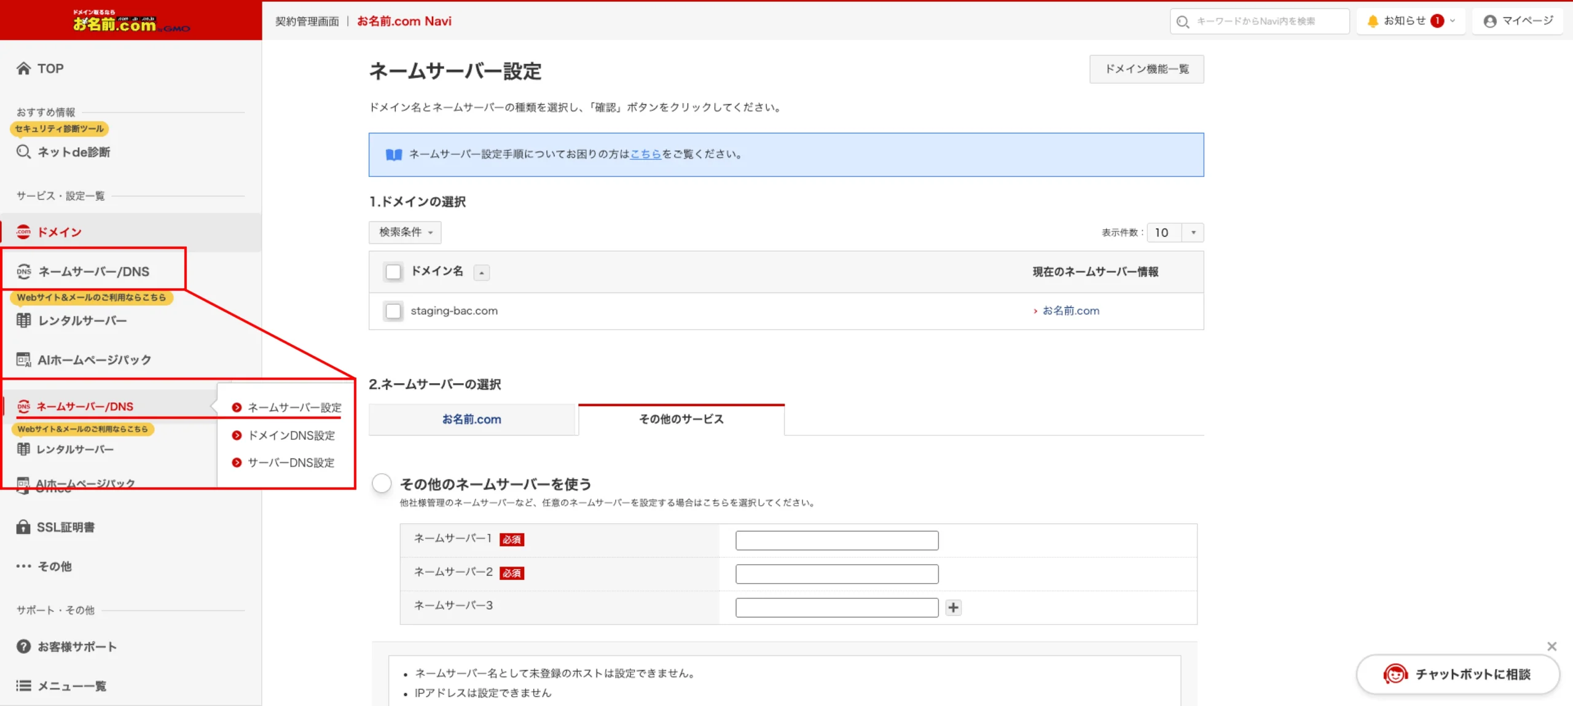Viewport: 1573px width, 706px height.
Task: Click the マイページ user account icon
Action: click(1489, 21)
